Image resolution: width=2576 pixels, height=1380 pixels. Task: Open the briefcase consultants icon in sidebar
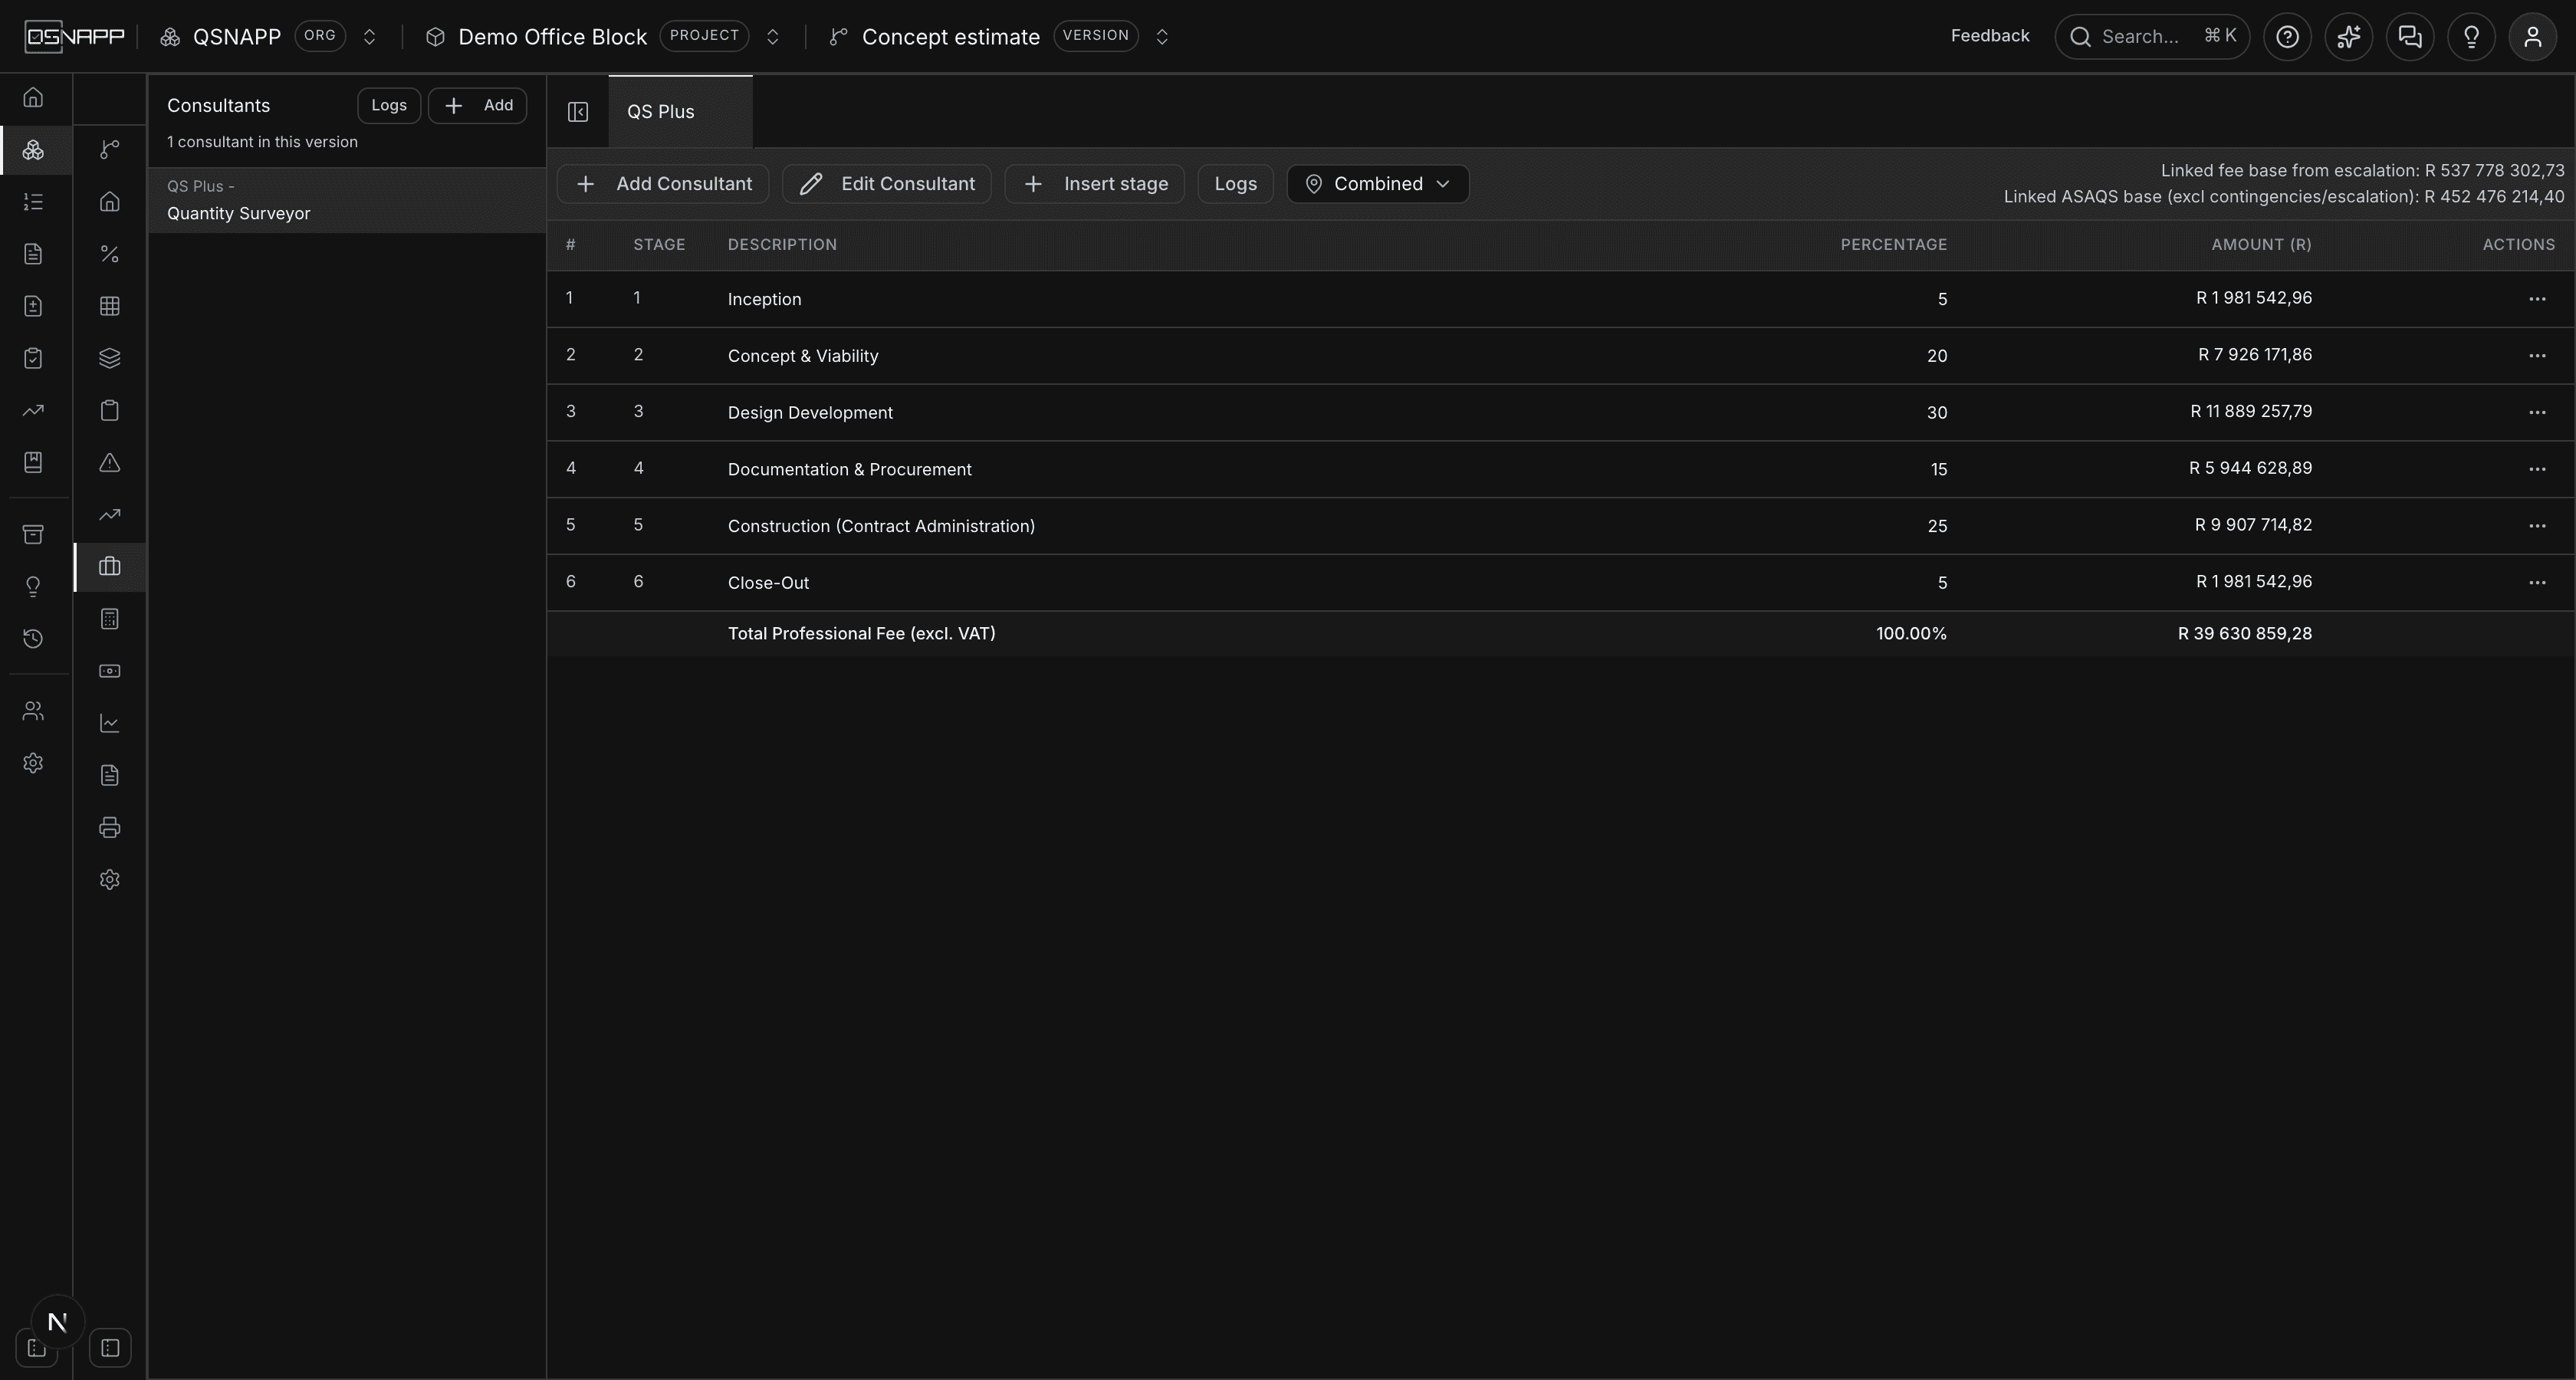(x=110, y=566)
